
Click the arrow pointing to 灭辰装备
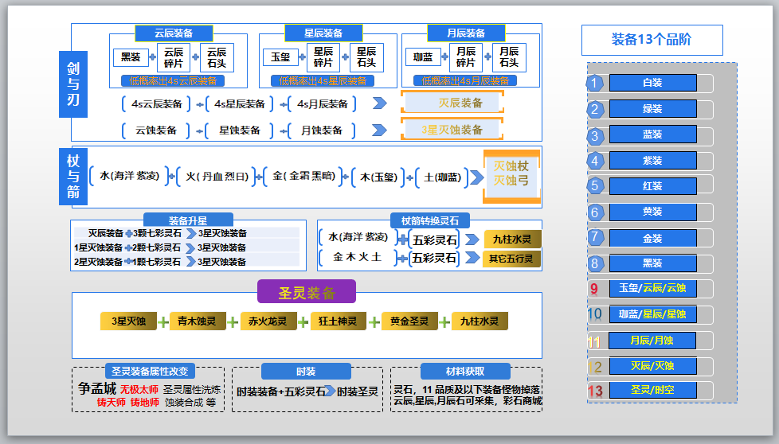click(x=380, y=103)
